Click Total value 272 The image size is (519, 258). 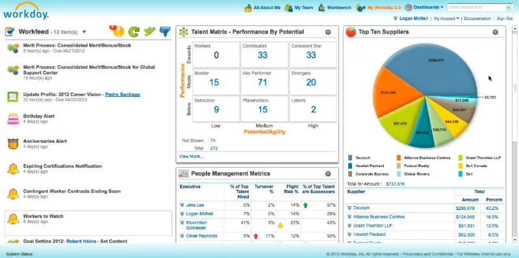tap(214, 148)
